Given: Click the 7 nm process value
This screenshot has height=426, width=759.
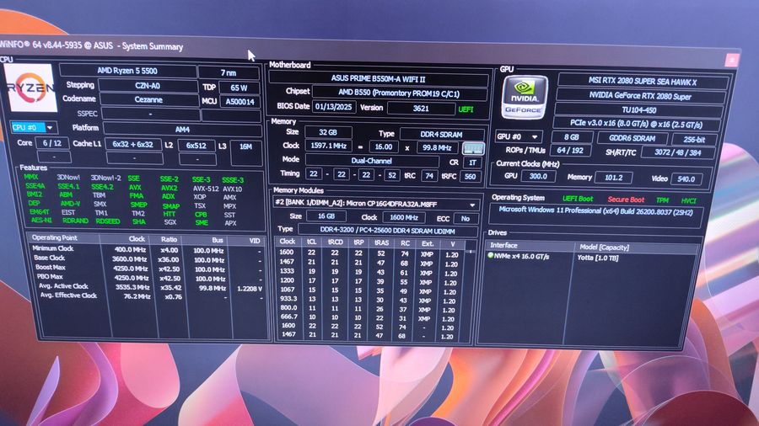Looking at the screenshot, I should point(229,72).
